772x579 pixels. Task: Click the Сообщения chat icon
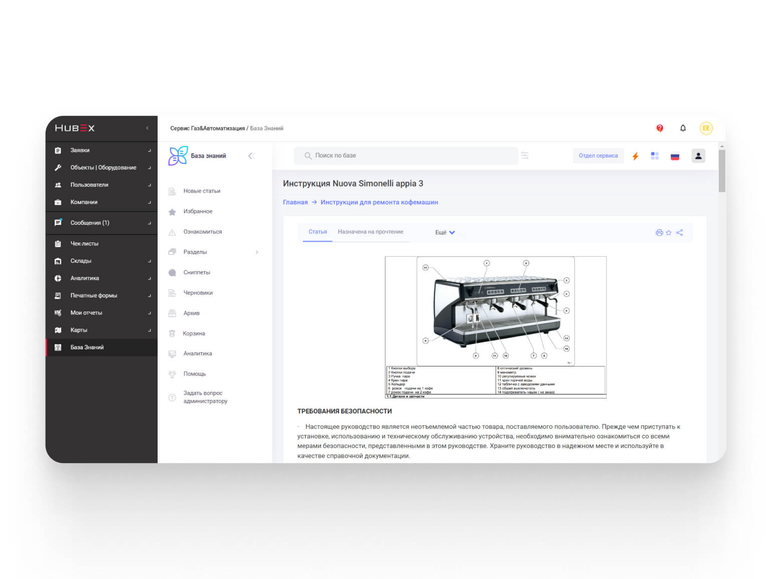(58, 222)
